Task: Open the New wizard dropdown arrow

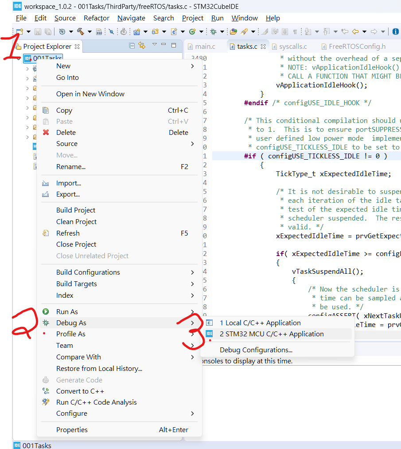Action: coord(28,32)
